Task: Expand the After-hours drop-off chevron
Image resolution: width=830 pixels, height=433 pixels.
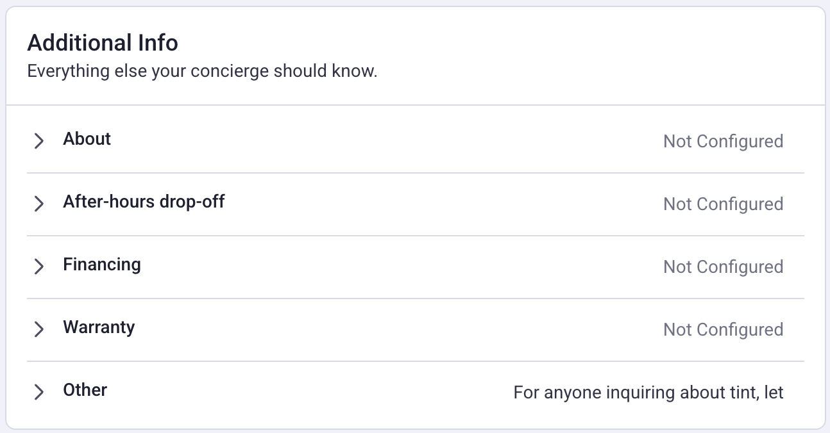Action: click(x=39, y=204)
